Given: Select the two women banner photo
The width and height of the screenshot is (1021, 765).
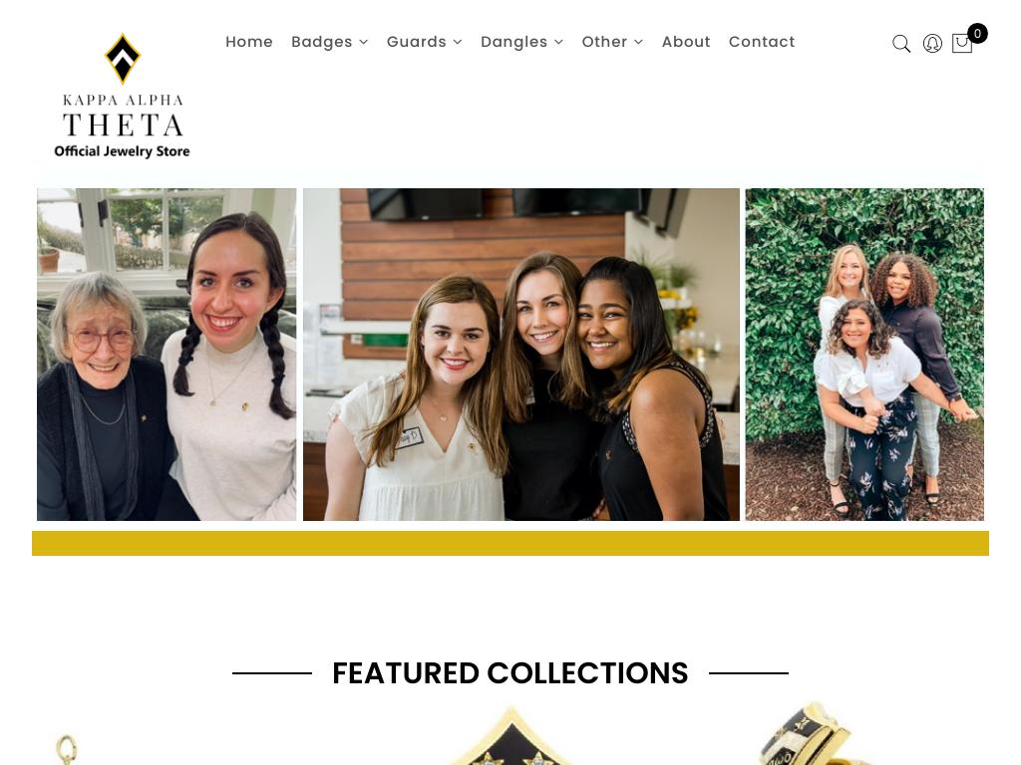Looking at the screenshot, I should (x=167, y=355).
